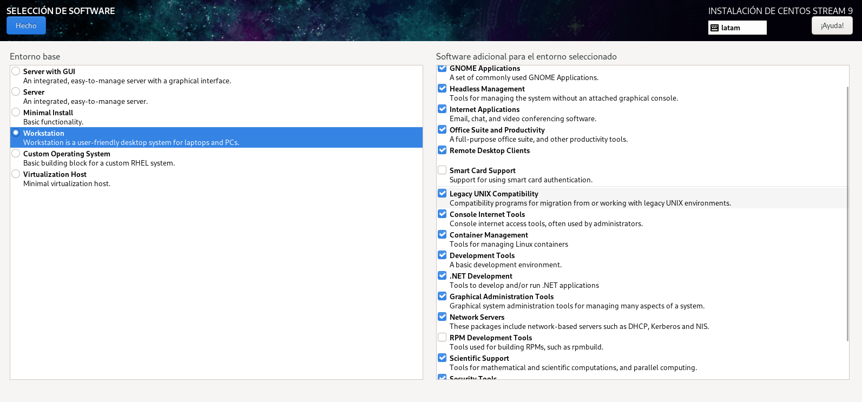862x402 pixels.
Task: Choose the Server radio option
Action: pyautogui.click(x=16, y=92)
